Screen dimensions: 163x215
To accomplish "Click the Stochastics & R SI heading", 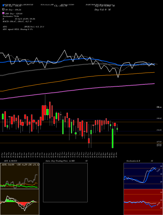I will tap(140, 161).
